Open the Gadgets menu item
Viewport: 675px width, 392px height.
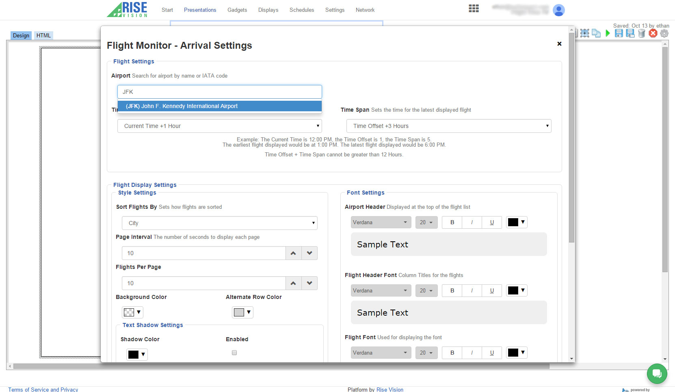[237, 10]
